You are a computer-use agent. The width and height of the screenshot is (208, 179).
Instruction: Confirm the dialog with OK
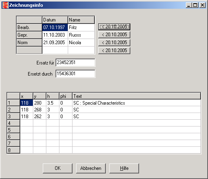point(58,168)
